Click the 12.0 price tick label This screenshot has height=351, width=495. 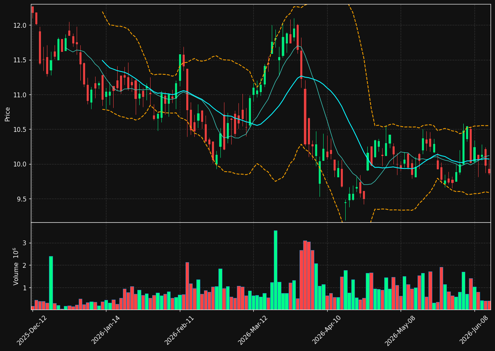[x=19, y=25]
